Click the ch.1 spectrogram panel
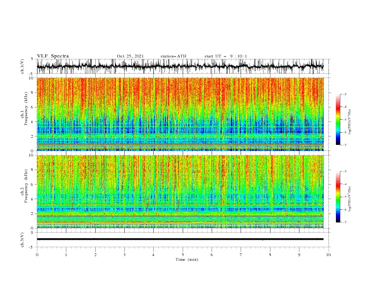The image size is (370, 286). tap(180, 114)
